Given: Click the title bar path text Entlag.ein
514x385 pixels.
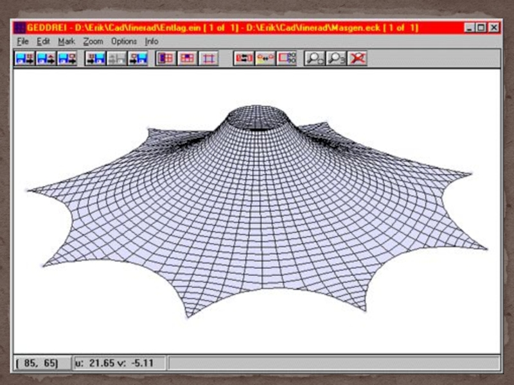Looking at the screenshot, I should (x=181, y=28).
